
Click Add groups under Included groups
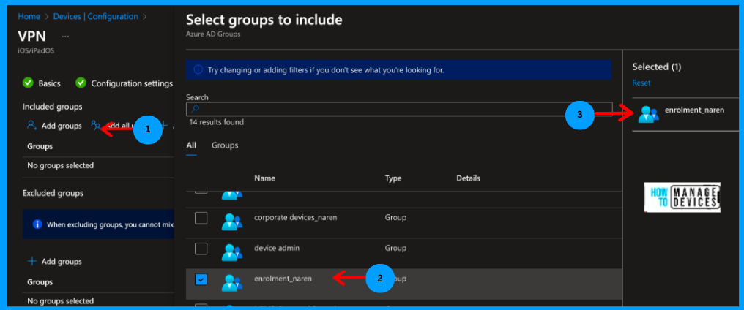tap(62, 126)
